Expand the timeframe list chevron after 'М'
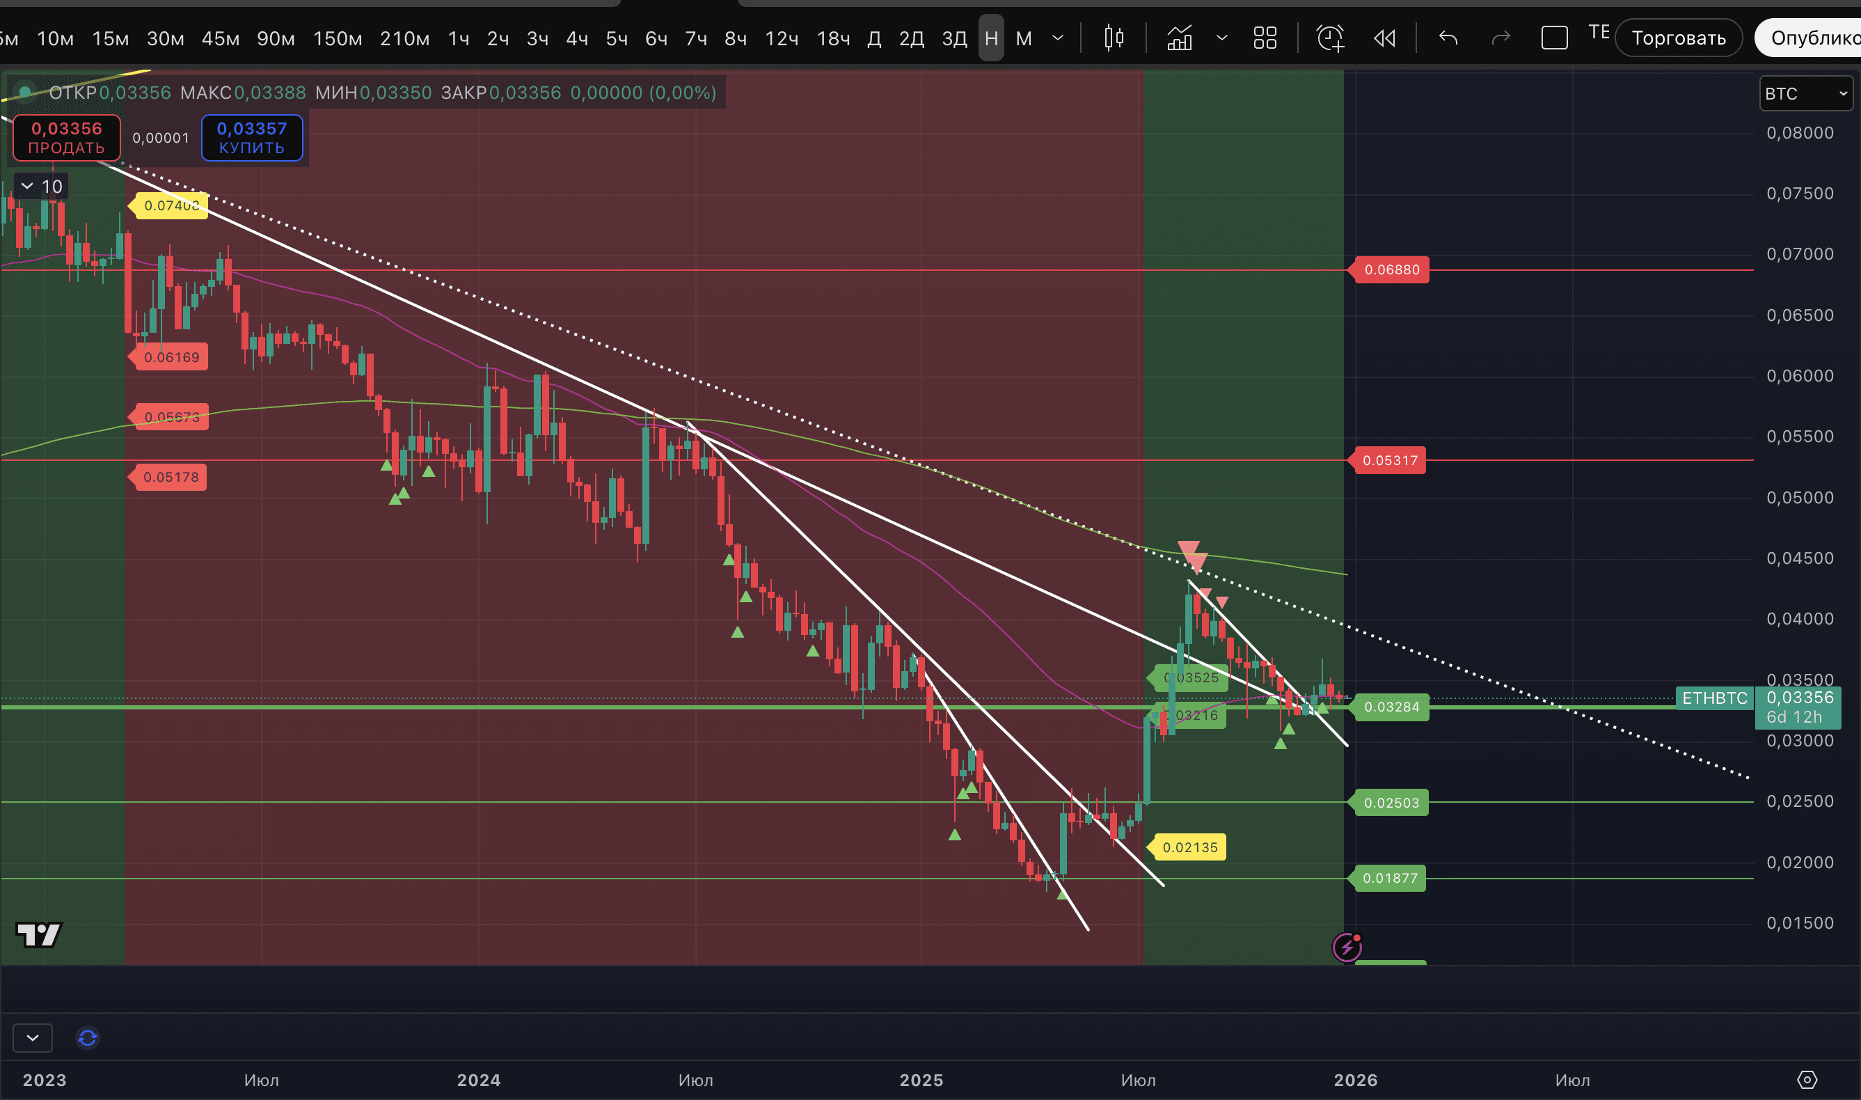Screen dimensions: 1861x1100 click(x=1058, y=38)
